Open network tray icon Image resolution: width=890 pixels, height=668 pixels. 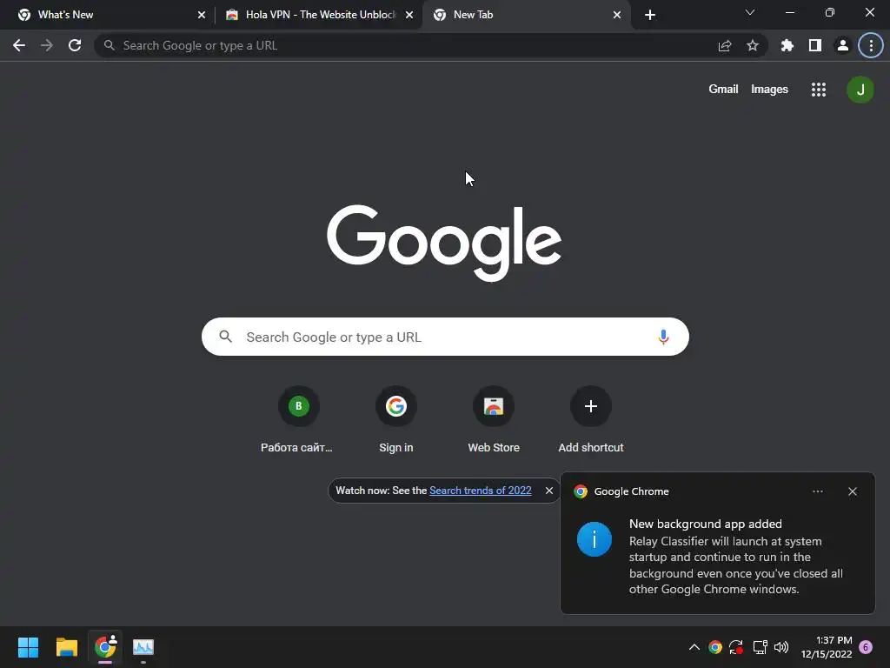point(760,647)
